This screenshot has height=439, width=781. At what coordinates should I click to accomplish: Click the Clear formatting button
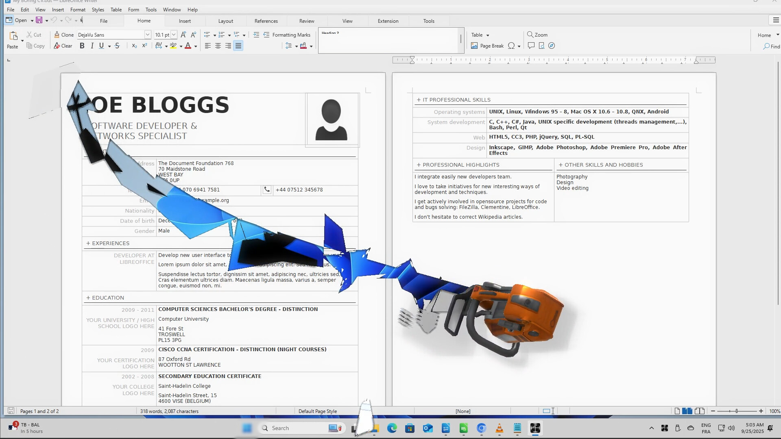(63, 46)
